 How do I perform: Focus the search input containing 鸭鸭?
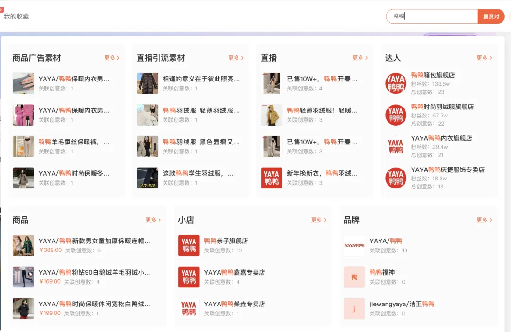click(x=432, y=16)
